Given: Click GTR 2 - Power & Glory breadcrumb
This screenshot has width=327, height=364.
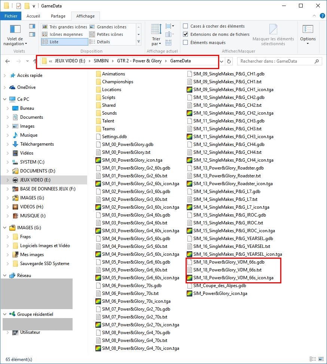Looking at the screenshot, I should click(x=139, y=61).
